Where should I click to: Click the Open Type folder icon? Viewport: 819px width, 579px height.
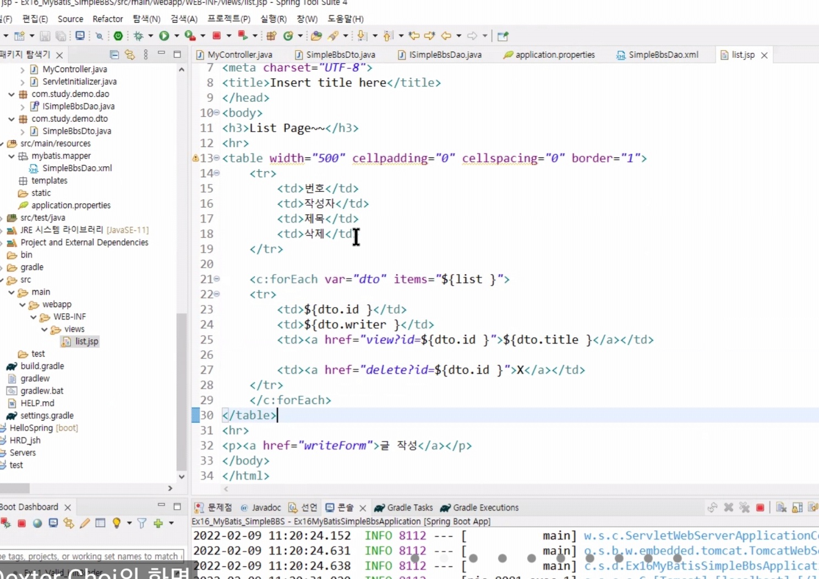tap(316, 36)
